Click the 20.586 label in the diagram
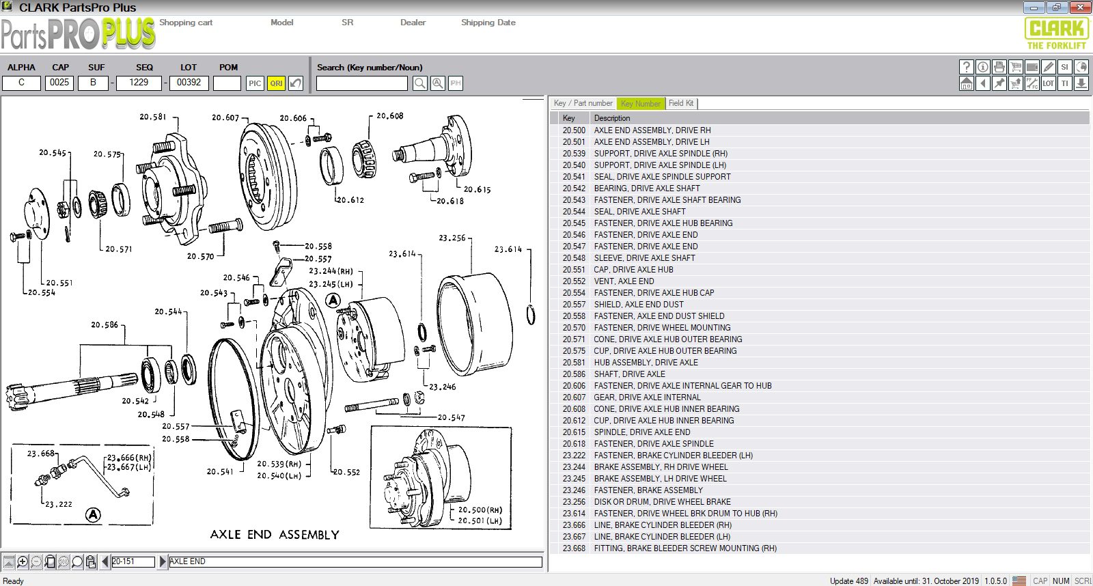This screenshot has height=586, width=1093. tap(105, 325)
